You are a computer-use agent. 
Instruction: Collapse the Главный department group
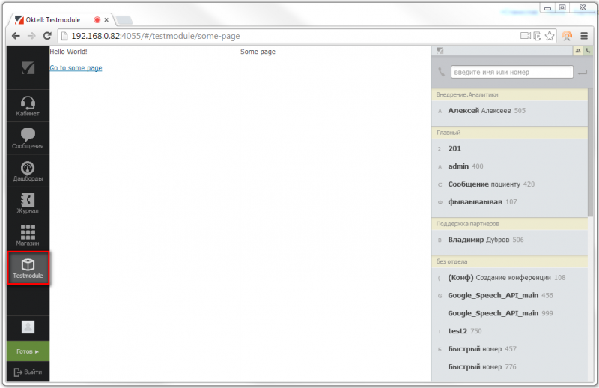(509, 132)
